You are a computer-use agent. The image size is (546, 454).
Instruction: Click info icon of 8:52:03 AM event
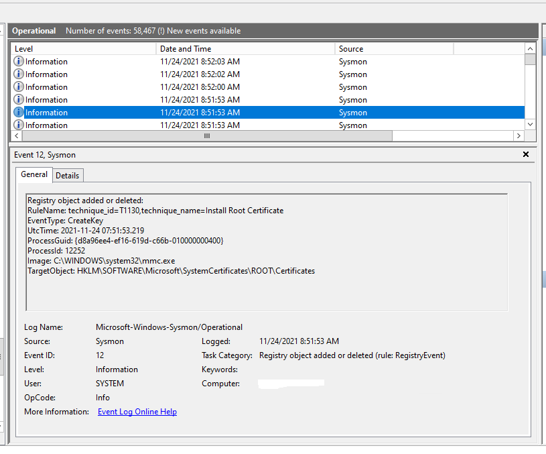(x=19, y=62)
